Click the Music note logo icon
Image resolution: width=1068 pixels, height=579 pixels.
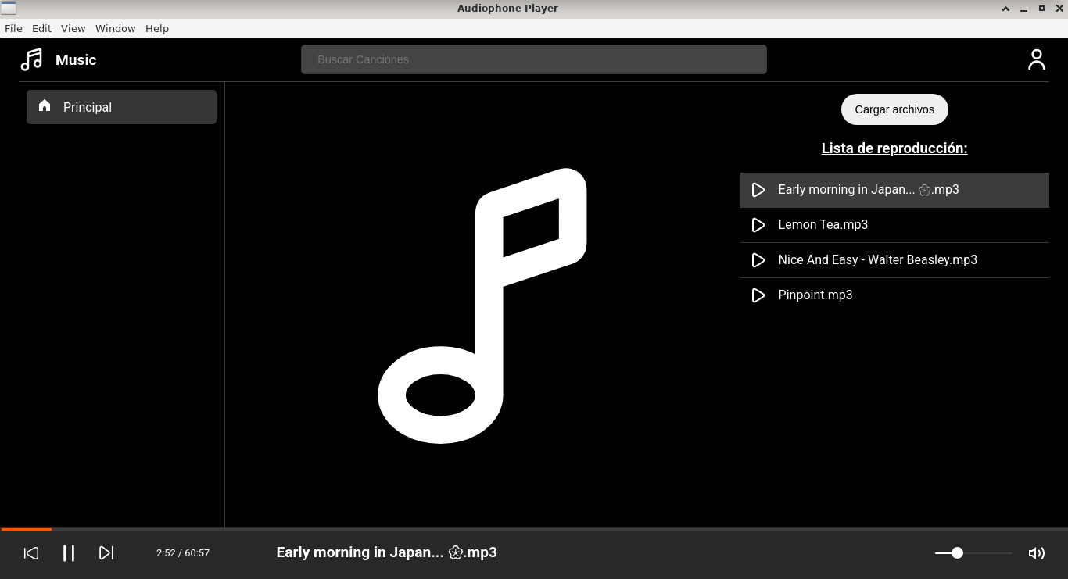(31, 60)
